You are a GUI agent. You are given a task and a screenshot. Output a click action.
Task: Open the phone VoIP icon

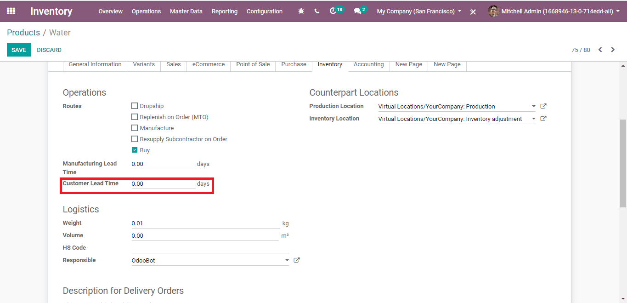coord(317,11)
